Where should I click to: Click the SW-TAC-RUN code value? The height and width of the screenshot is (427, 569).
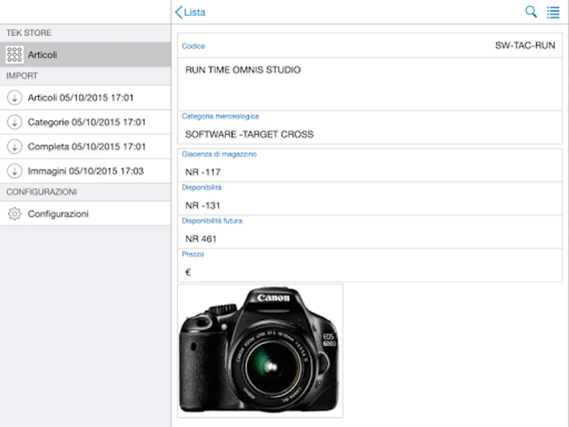525,46
